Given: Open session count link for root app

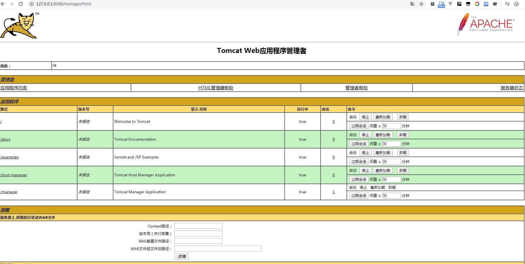Looking at the screenshot, I should coord(334,121).
